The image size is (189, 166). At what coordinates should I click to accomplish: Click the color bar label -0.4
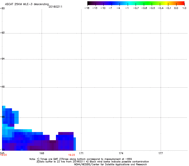tap(161, 8)
